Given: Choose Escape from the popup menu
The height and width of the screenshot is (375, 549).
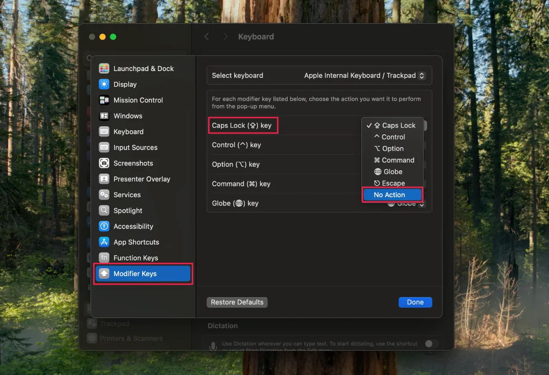Looking at the screenshot, I should pyautogui.click(x=393, y=183).
